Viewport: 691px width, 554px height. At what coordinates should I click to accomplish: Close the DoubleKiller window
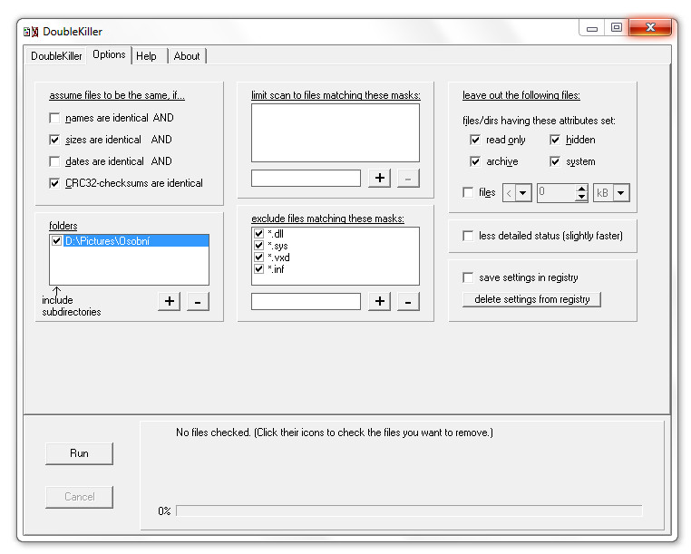click(650, 27)
